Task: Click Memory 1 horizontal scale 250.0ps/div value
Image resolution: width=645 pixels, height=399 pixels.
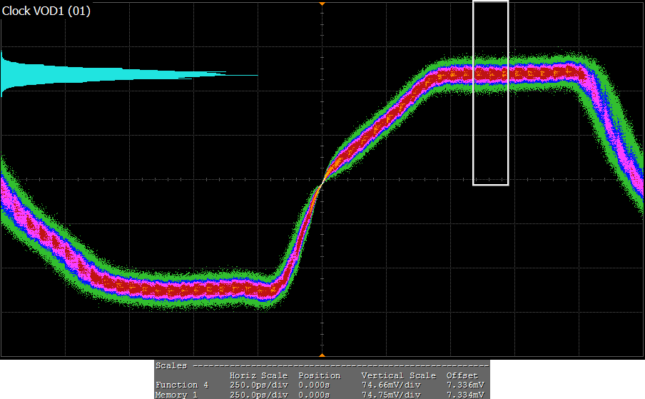Action: click(258, 394)
